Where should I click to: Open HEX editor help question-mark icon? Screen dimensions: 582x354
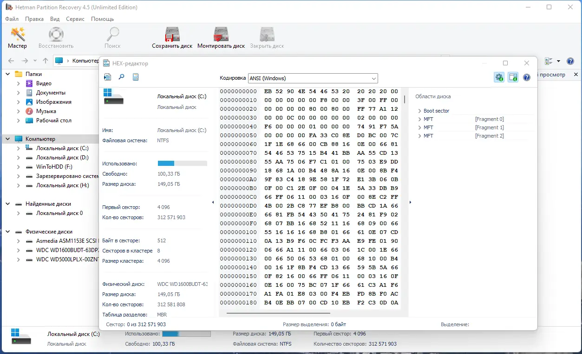[x=527, y=77]
